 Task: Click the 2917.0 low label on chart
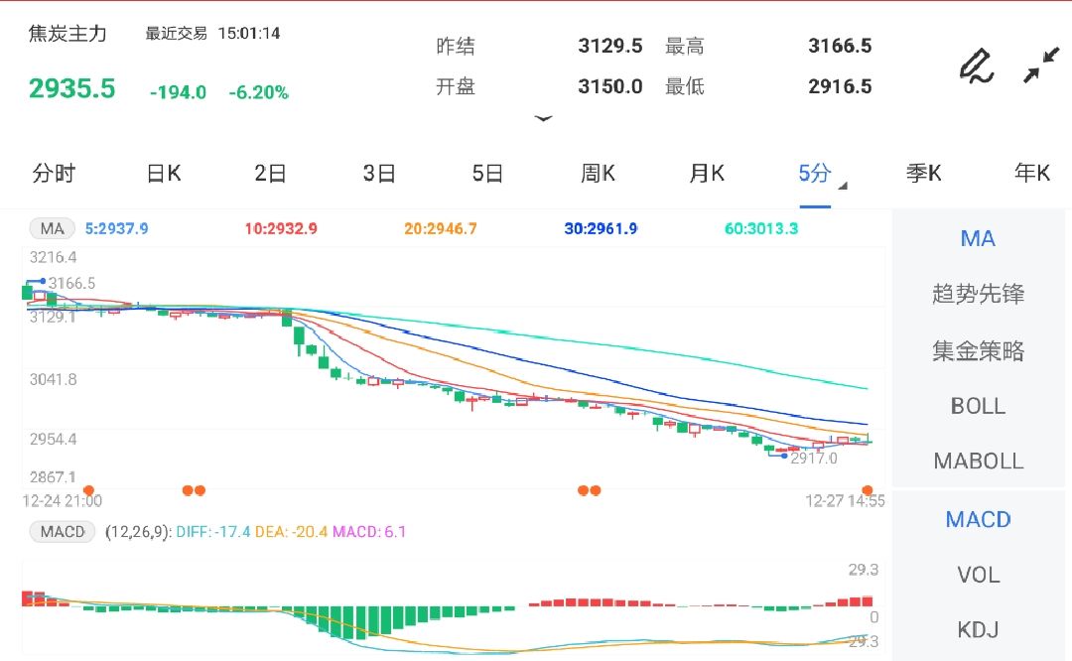pyautogui.click(x=814, y=458)
